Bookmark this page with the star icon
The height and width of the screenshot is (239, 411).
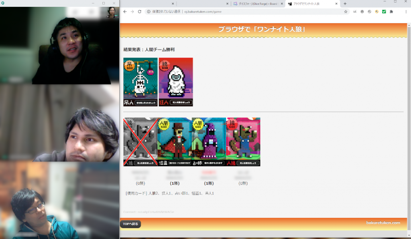pos(346,12)
